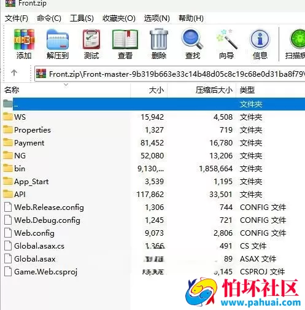Sort by 大小 column header
This screenshot has height=310, width=305.
tap(149, 90)
